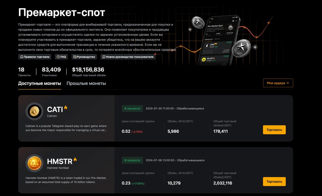Image resolution: width=322 pixels, height=196 pixels.
Task: Click the Catizen cat coin icon
Action: click(34, 111)
